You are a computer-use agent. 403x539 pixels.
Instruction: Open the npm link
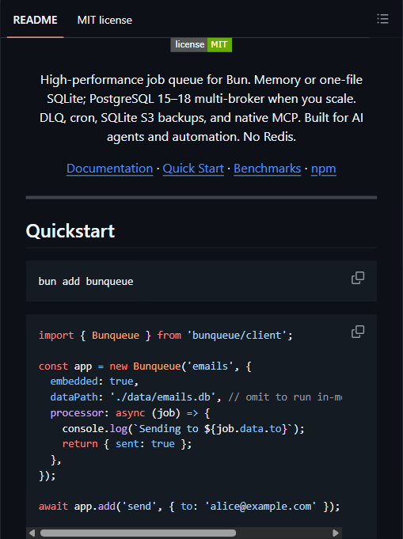click(x=323, y=169)
